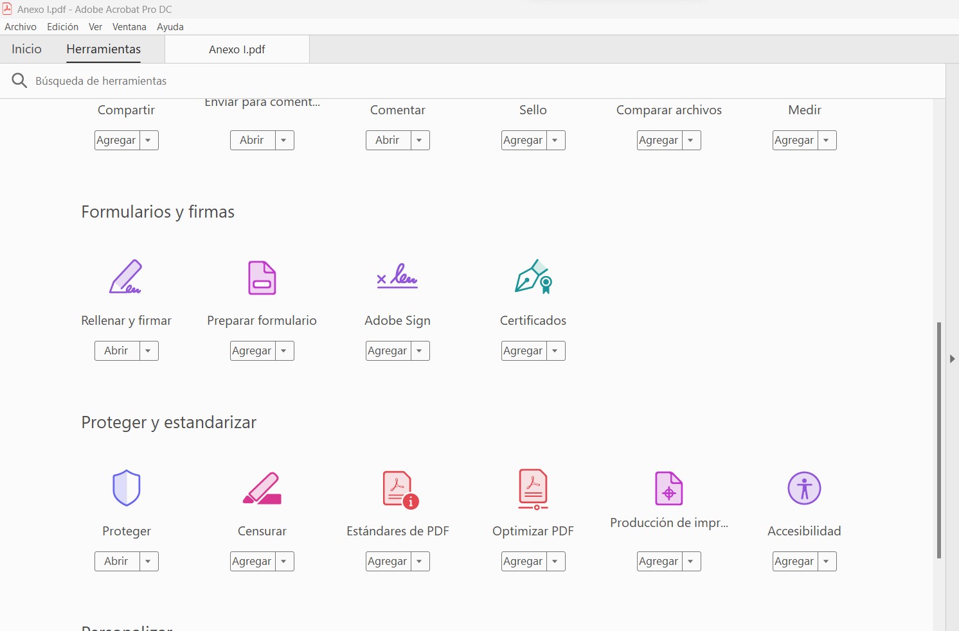The image size is (959, 631).
Task: Click the Proteger shield icon
Action: (x=126, y=488)
